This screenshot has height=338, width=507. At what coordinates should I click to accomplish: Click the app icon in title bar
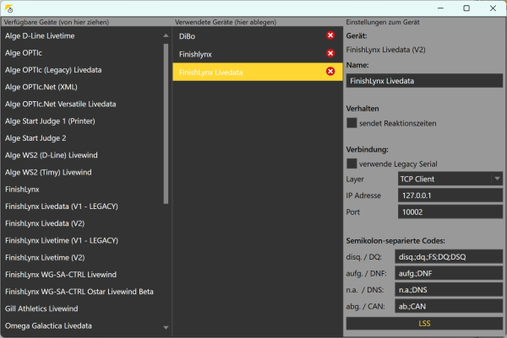pyautogui.click(x=8, y=8)
